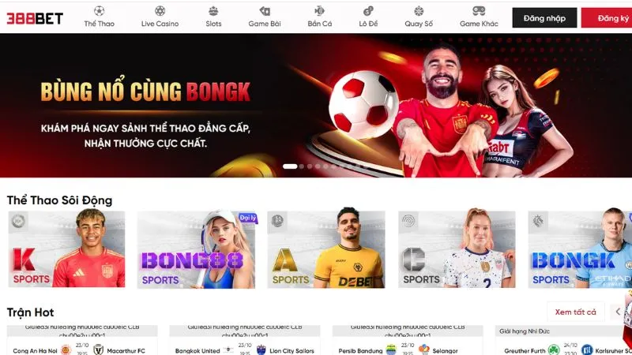
Task: Open the K Sports thumbnail
Action: click(66, 249)
